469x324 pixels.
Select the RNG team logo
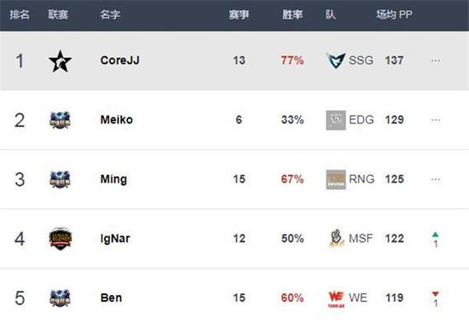pyautogui.click(x=336, y=180)
